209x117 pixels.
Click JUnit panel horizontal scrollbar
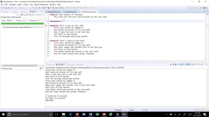[20, 66]
